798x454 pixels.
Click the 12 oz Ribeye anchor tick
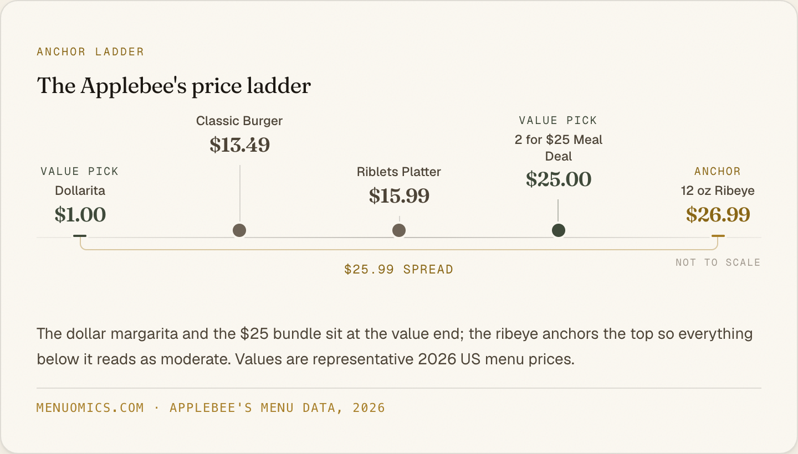coord(718,236)
